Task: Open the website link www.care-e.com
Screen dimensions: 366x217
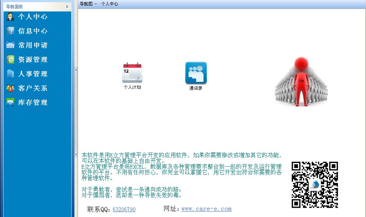Action: click(x=206, y=209)
